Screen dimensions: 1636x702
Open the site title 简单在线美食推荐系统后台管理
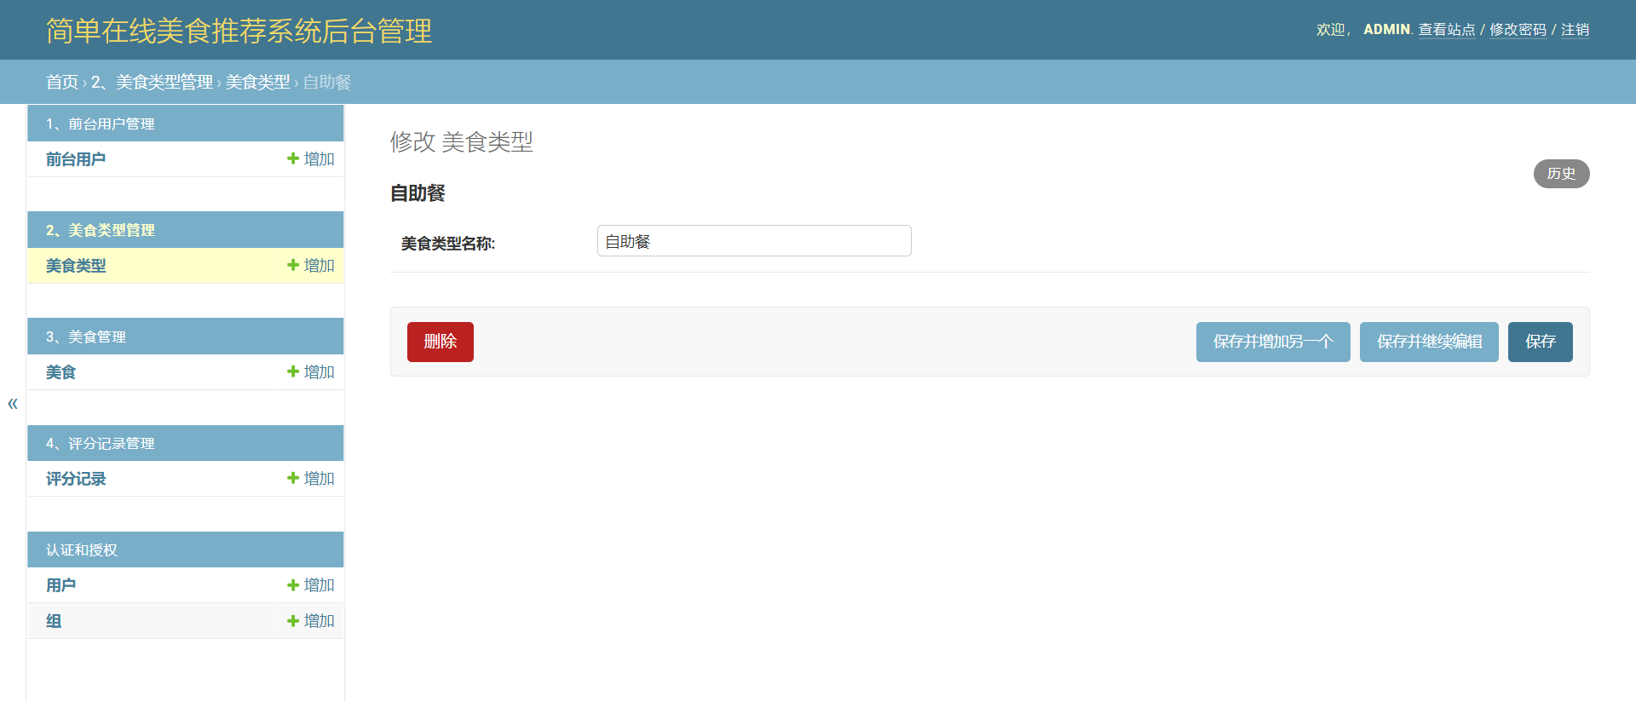pos(239,31)
